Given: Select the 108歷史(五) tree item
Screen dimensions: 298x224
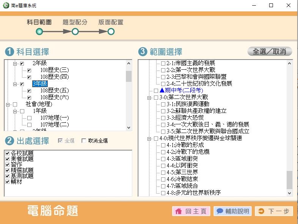Looking at the screenshot, I should [x=55, y=91].
